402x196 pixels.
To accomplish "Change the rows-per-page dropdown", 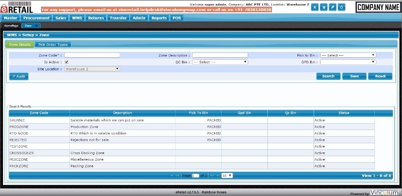I will [227, 176].
